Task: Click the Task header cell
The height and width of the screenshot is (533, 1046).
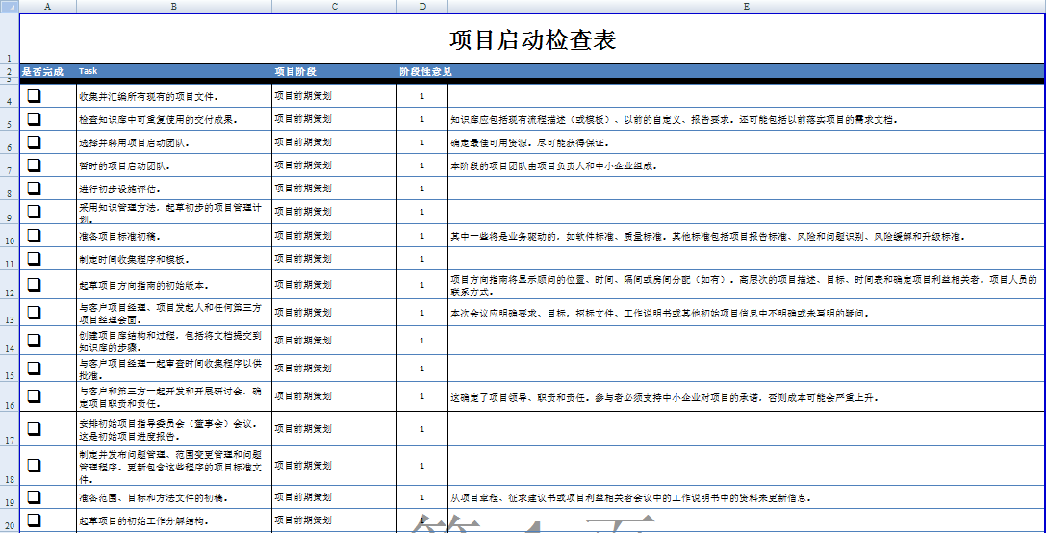Action: click(173, 71)
